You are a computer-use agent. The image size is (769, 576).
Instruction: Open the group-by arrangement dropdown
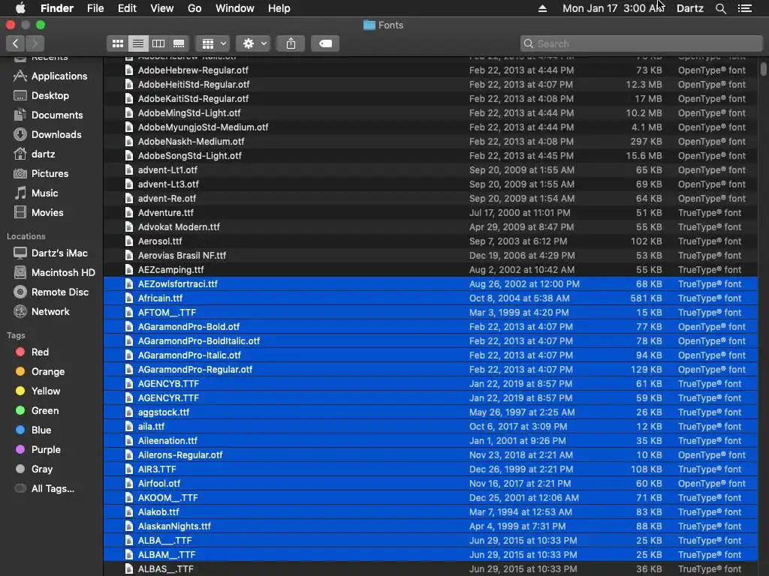point(213,43)
